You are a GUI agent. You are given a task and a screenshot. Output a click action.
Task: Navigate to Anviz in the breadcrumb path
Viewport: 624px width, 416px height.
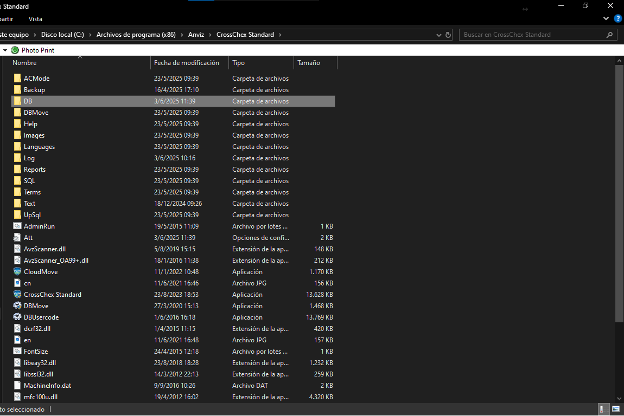(196, 35)
